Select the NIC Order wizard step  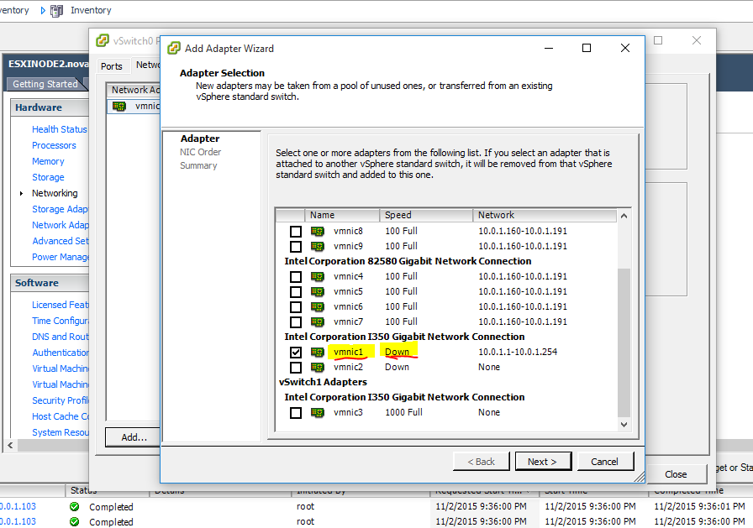tap(200, 152)
